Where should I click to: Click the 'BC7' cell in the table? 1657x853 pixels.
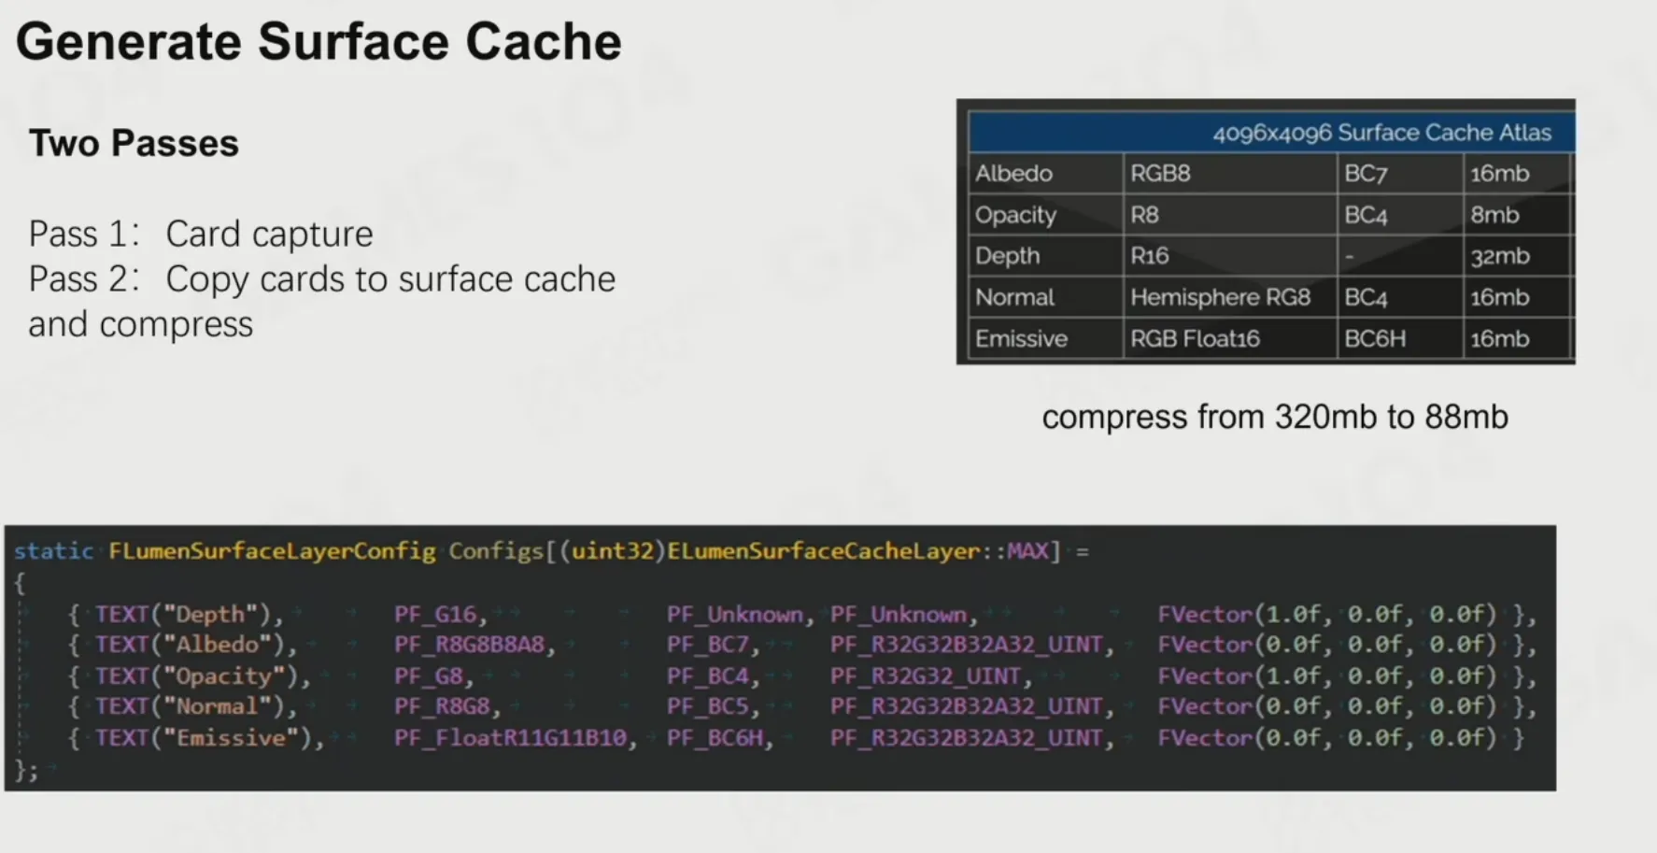(1400, 173)
